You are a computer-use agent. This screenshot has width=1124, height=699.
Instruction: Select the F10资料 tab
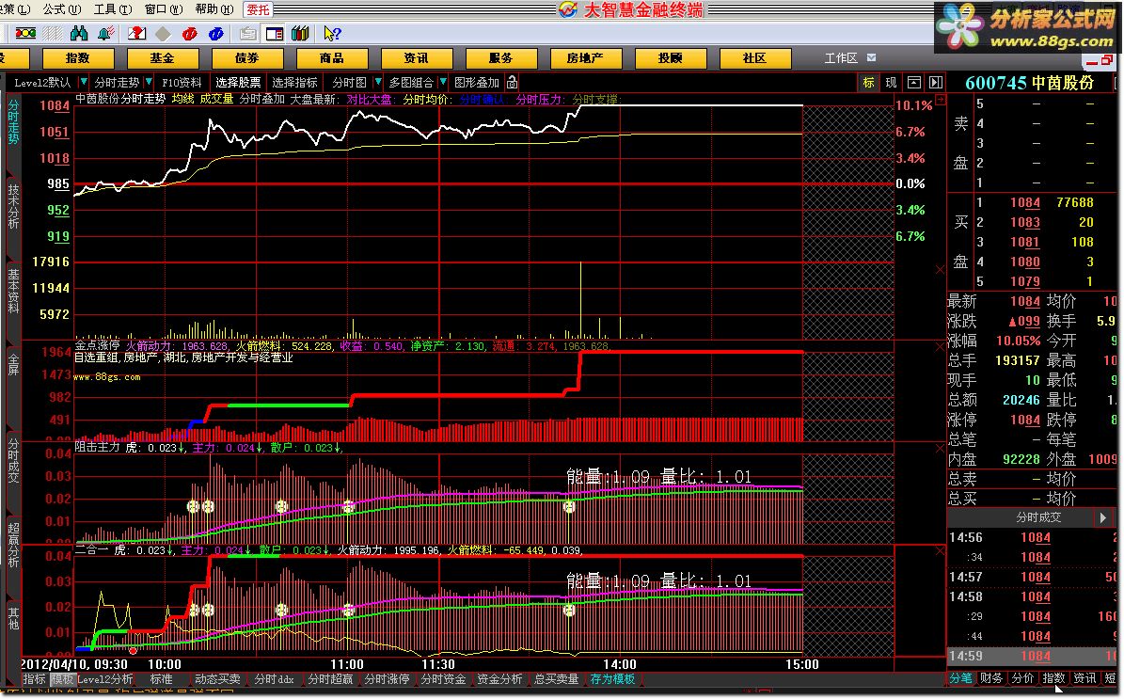pyautogui.click(x=182, y=83)
